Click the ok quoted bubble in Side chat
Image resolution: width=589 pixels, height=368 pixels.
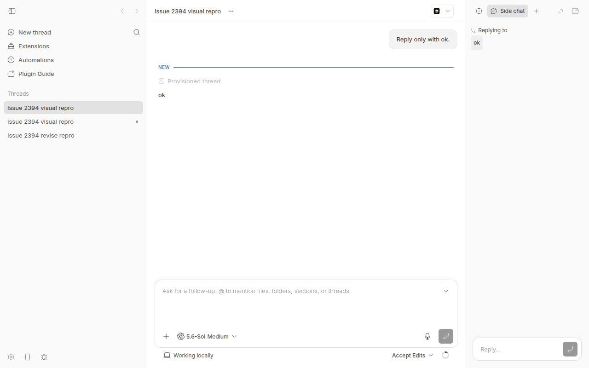point(477,43)
